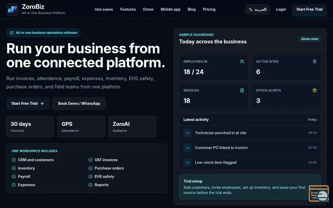Visit the Blog nav item

pos(191,9)
